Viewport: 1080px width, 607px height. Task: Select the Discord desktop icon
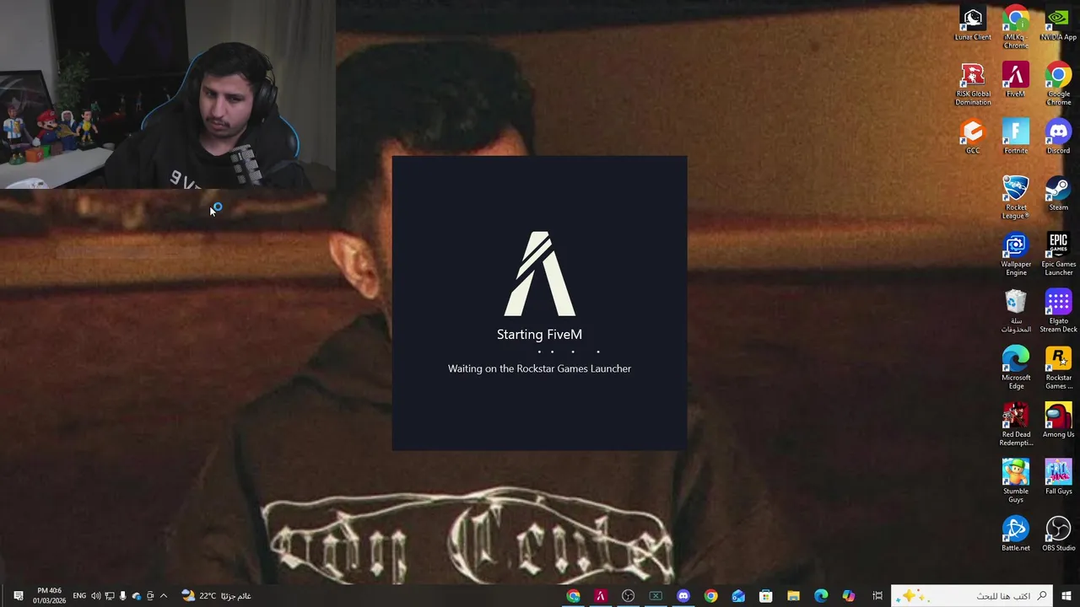[1058, 137]
